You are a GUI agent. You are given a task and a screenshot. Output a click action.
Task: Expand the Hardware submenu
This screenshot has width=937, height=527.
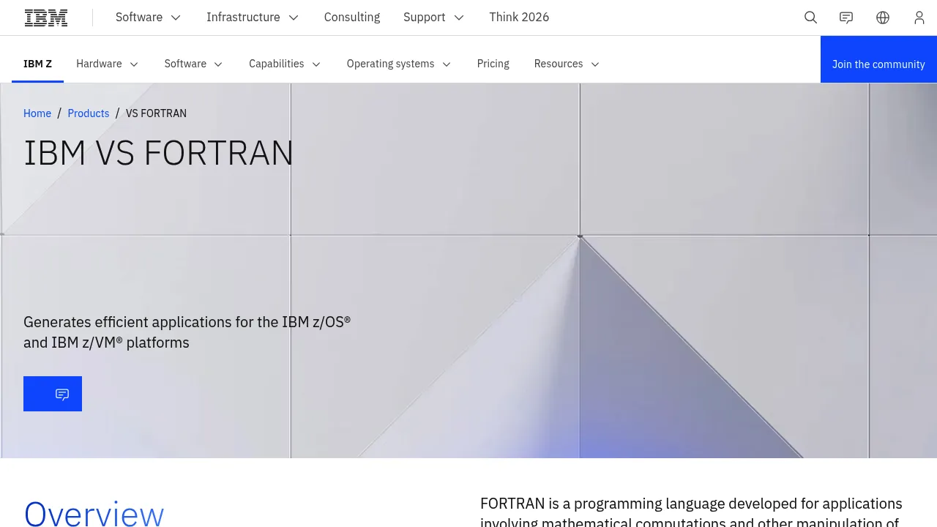coord(108,64)
